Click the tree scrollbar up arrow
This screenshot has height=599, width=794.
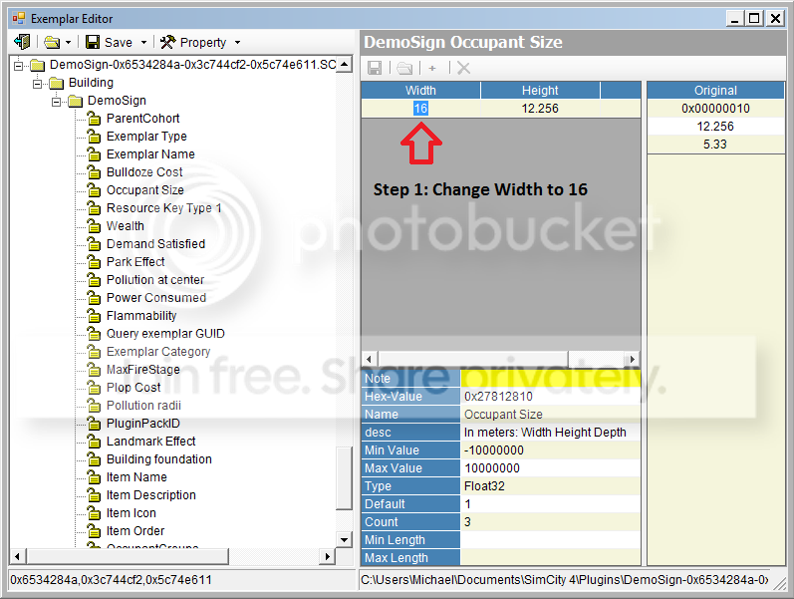click(345, 65)
